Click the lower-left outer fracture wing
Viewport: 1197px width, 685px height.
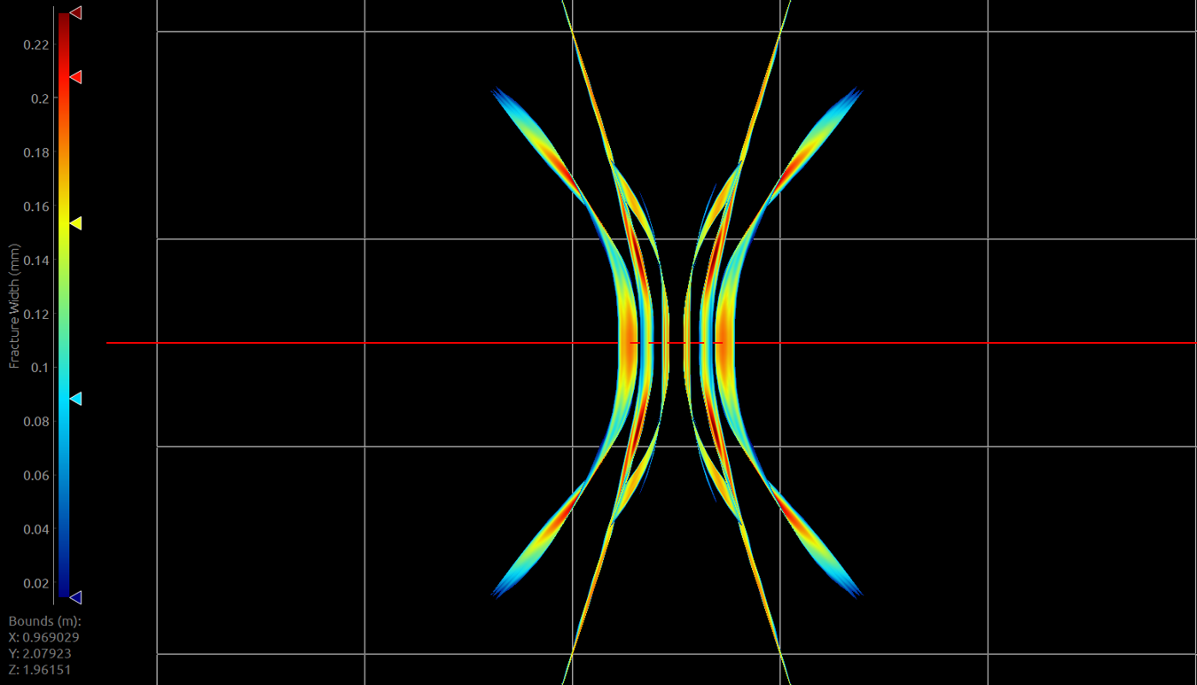click(541, 541)
